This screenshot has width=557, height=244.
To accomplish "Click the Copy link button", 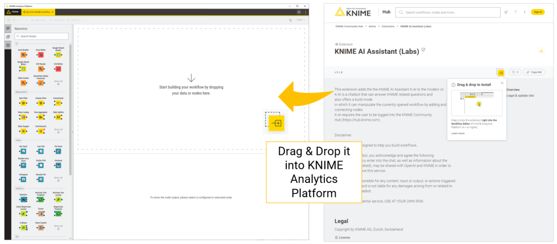I will 534,72.
